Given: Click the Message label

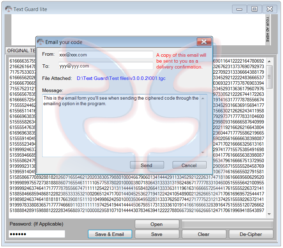Looking at the screenshot, I should click(53, 90).
